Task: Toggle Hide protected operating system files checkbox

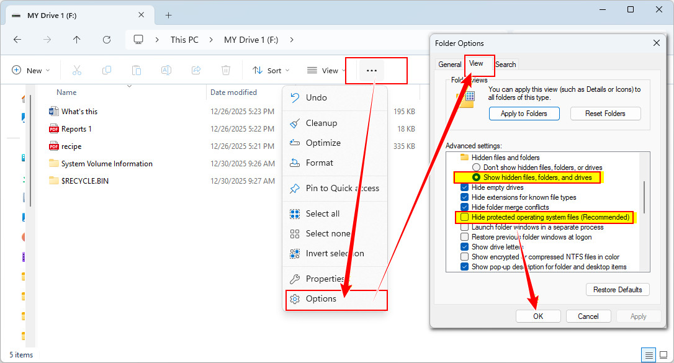Action: pos(464,217)
